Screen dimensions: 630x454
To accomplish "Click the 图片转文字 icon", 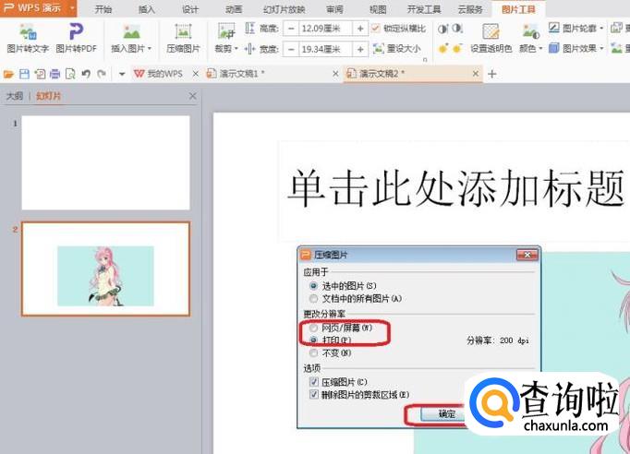I will coord(28,31).
